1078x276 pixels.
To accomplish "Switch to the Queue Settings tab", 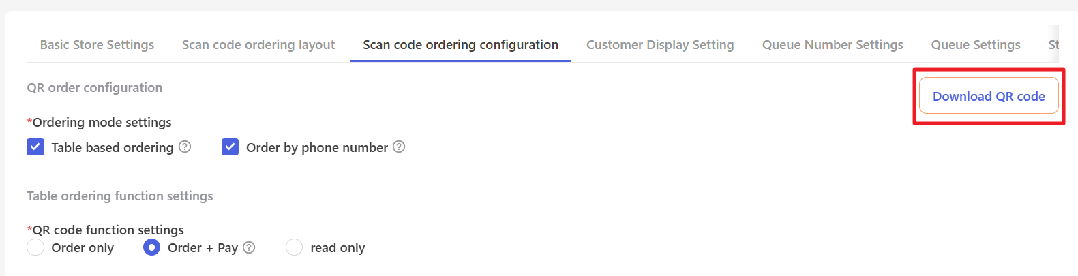I will (x=976, y=45).
